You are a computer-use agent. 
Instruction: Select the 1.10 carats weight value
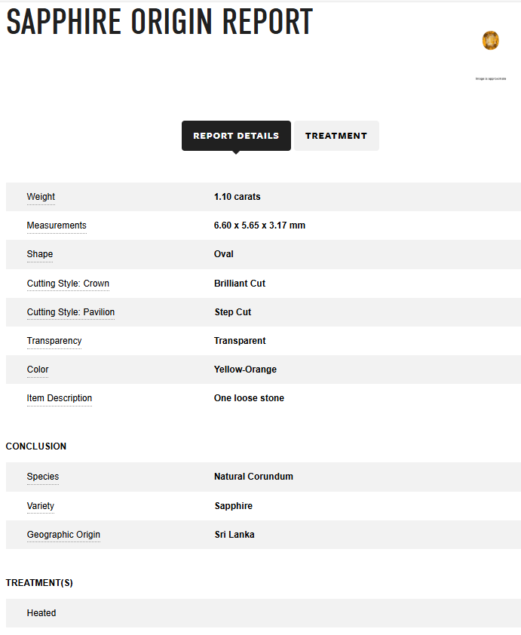tap(238, 197)
